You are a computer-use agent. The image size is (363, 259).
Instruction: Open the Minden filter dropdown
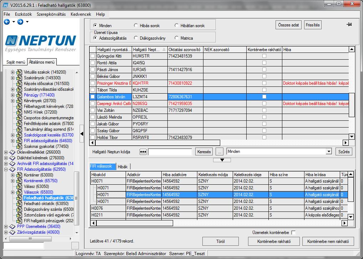(x=329, y=151)
